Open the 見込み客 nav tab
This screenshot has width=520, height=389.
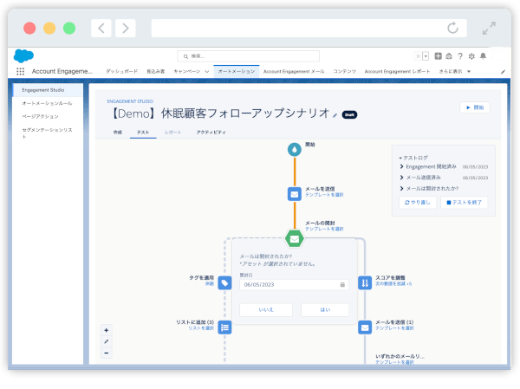pyautogui.click(x=155, y=71)
